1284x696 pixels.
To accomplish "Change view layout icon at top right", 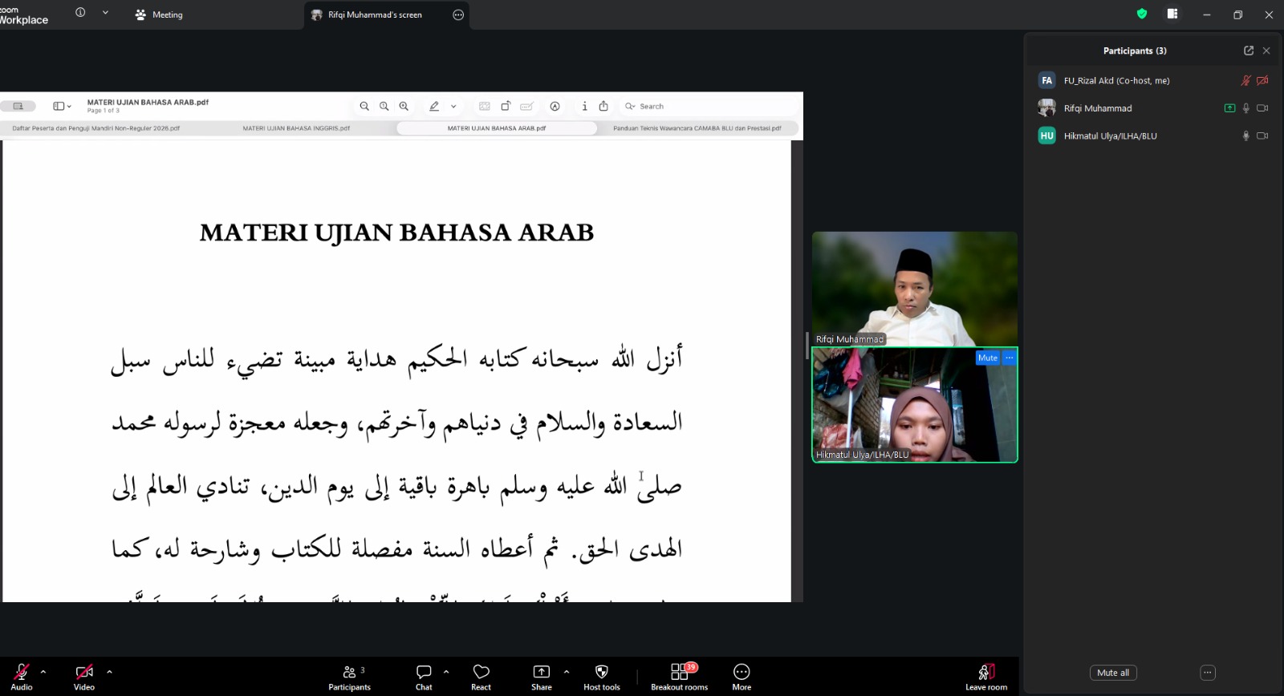I will pos(1172,14).
